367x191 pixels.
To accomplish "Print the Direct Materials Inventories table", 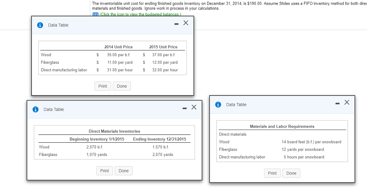I will [104, 171].
